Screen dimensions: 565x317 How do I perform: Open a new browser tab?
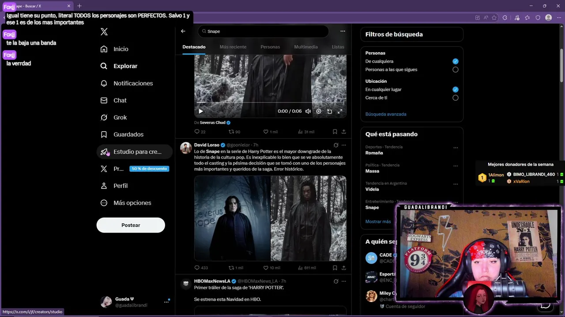pos(79,6)
